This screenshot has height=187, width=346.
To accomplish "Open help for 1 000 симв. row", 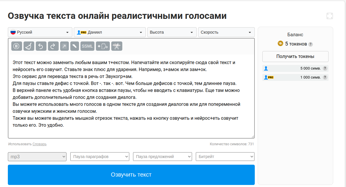I will [325, 77].
